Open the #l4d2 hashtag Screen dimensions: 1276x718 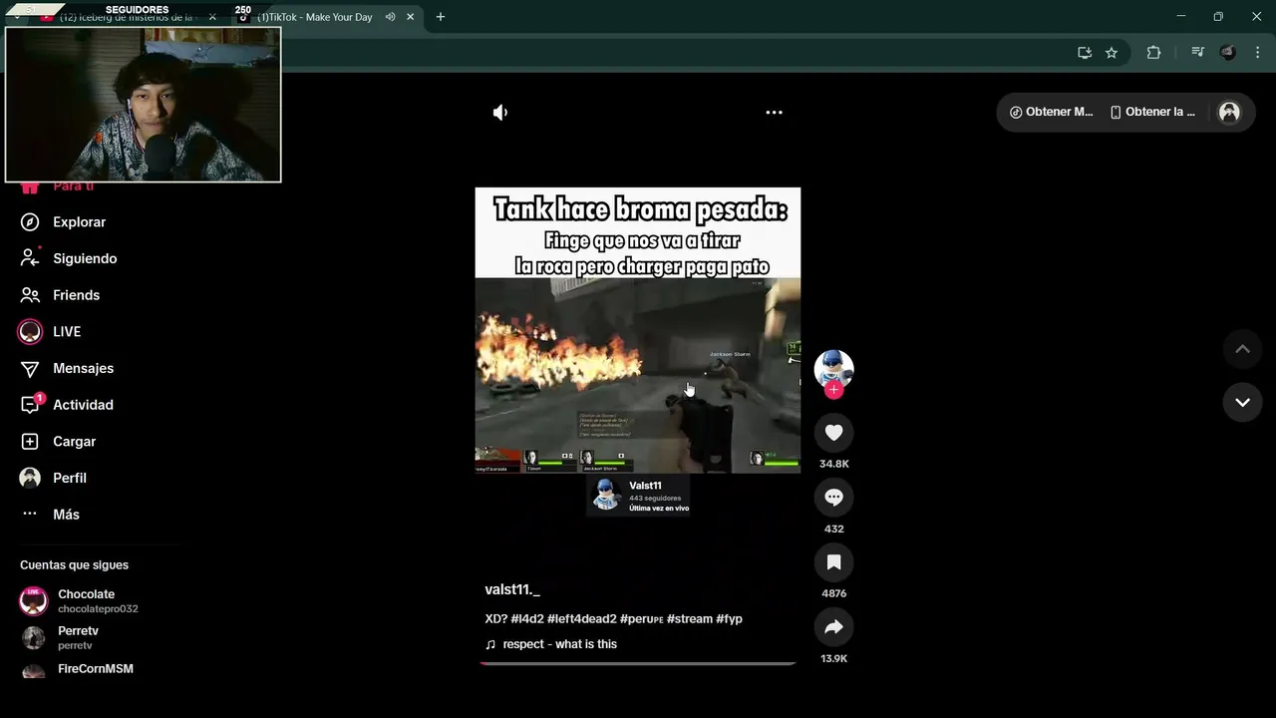527,619
